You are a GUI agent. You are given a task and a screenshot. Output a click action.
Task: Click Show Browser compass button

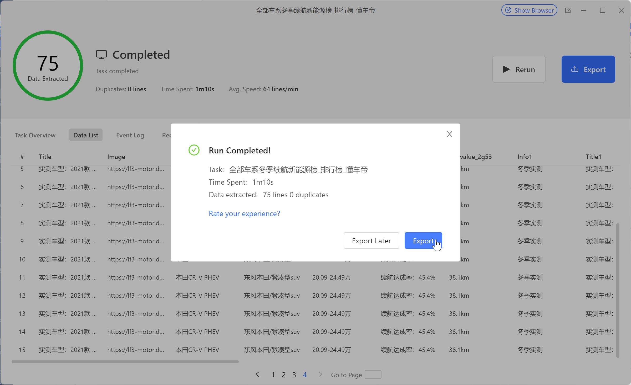(529, 10)
